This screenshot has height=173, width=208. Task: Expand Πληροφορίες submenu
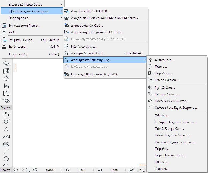[x=32, y=18]
